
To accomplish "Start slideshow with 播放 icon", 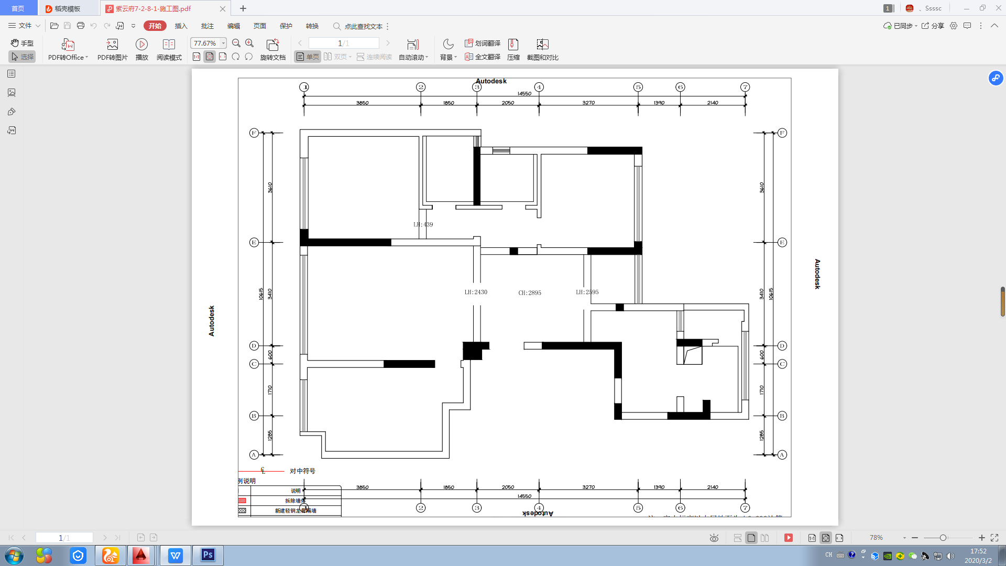I will (141, 45).
